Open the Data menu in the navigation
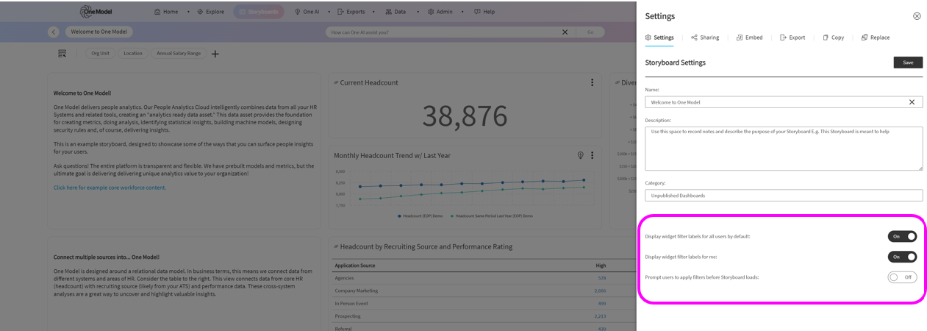Viewport: 927px width, 331px height. click(396, 12)
